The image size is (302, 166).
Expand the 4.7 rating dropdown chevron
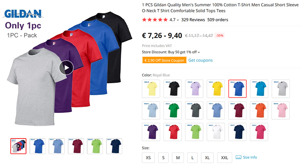point(178,20)
